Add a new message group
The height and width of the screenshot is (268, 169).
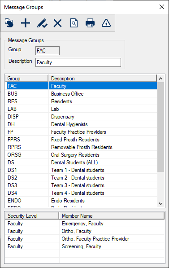click(x=26, y=23)
